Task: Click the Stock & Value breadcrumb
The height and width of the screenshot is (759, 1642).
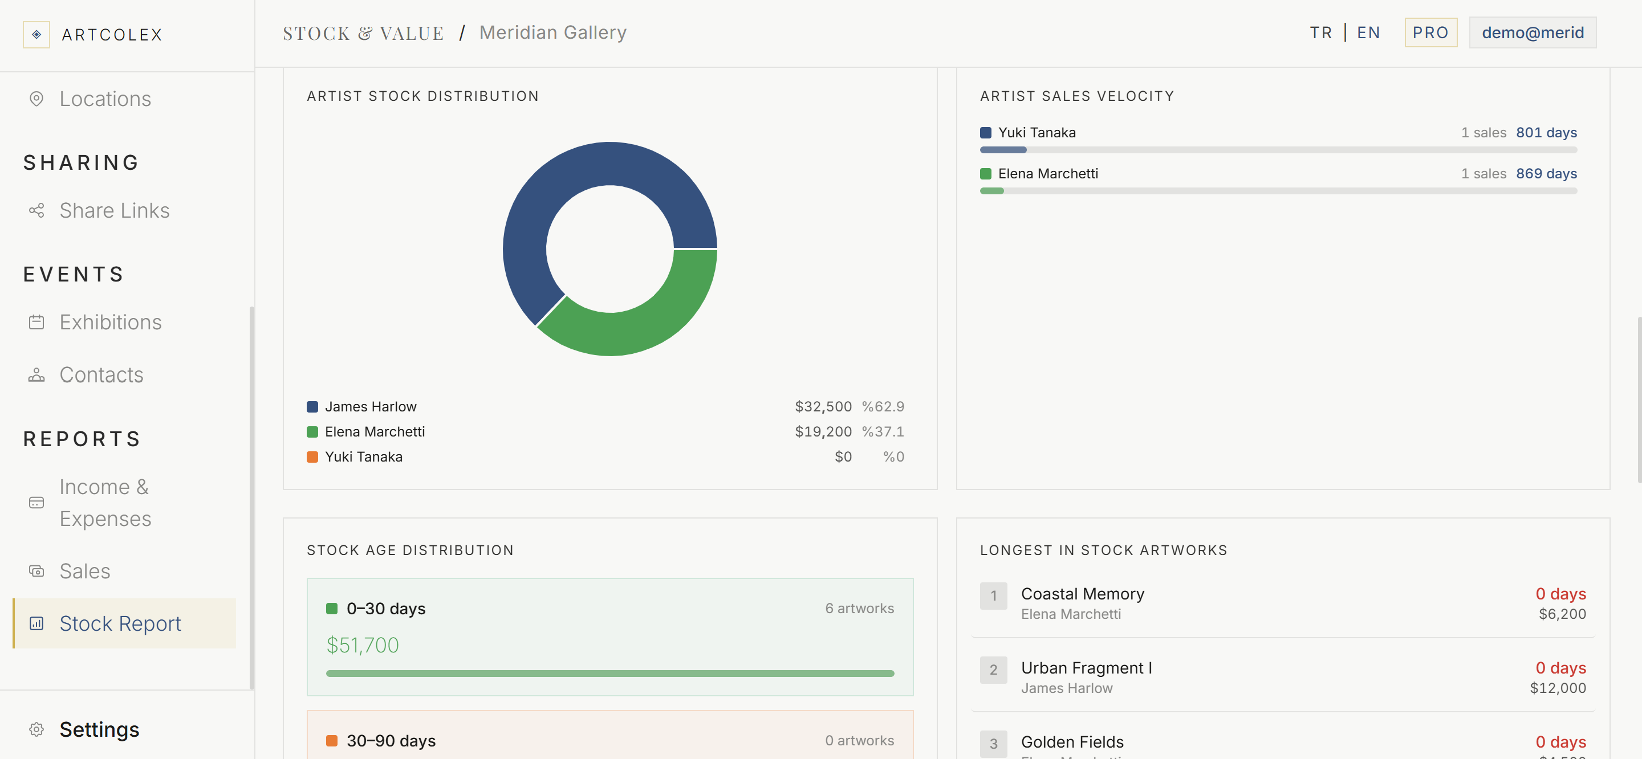Action: [x=363, y=32]
